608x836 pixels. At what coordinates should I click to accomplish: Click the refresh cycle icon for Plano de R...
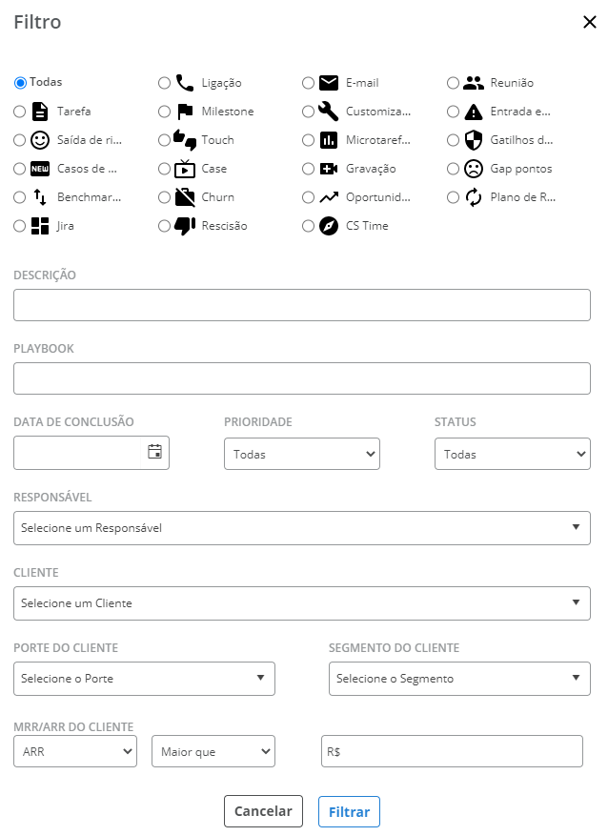(474, 197)
